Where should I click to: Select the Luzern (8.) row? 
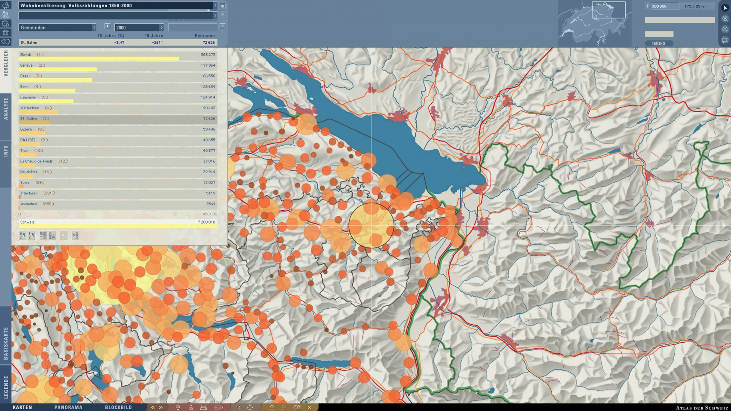pos(118,131)
